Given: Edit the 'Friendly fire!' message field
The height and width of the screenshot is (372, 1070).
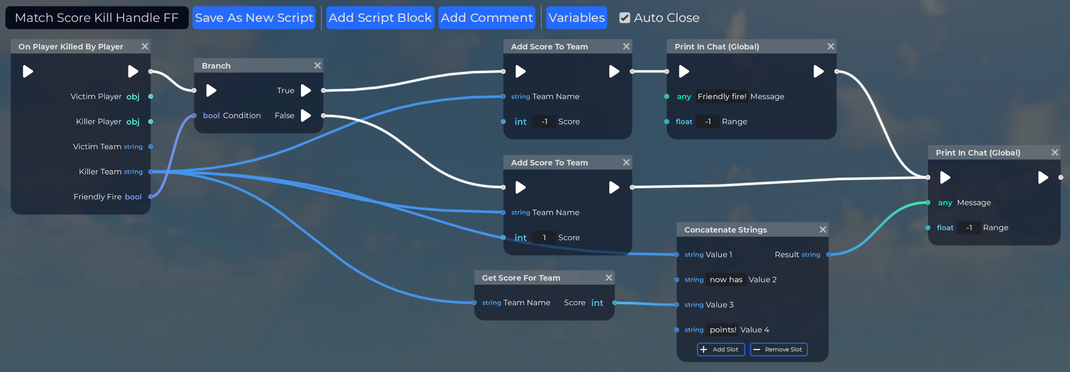Looking at the screenshot, I should (x=722, y=96).
